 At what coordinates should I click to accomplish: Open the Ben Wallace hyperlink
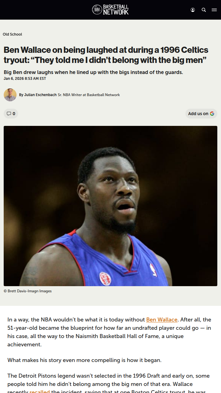pyautogui.click(x=162, y=320)
